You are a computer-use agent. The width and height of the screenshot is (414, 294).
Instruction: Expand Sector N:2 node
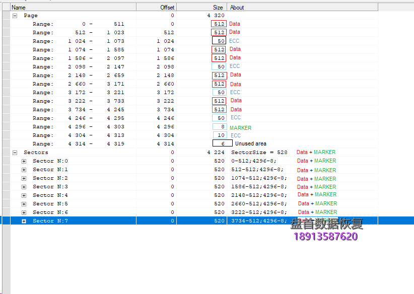click(x=24, y=178)
